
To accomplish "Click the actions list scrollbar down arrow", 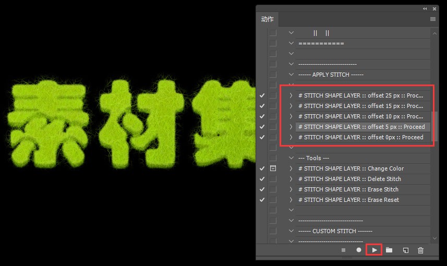I will pos(436,238).
